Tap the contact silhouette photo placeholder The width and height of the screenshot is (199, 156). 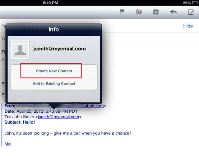(20, 50)
